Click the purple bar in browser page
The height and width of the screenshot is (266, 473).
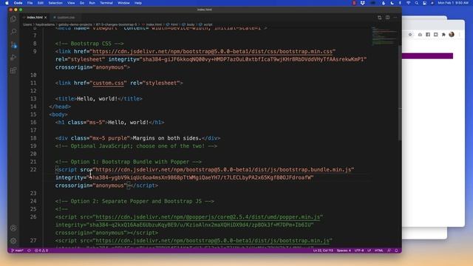click(427, 56)
